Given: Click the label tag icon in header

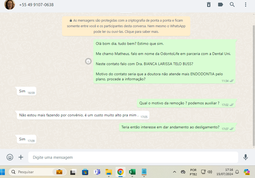Looking at the screenshot, I should point(221,5).
